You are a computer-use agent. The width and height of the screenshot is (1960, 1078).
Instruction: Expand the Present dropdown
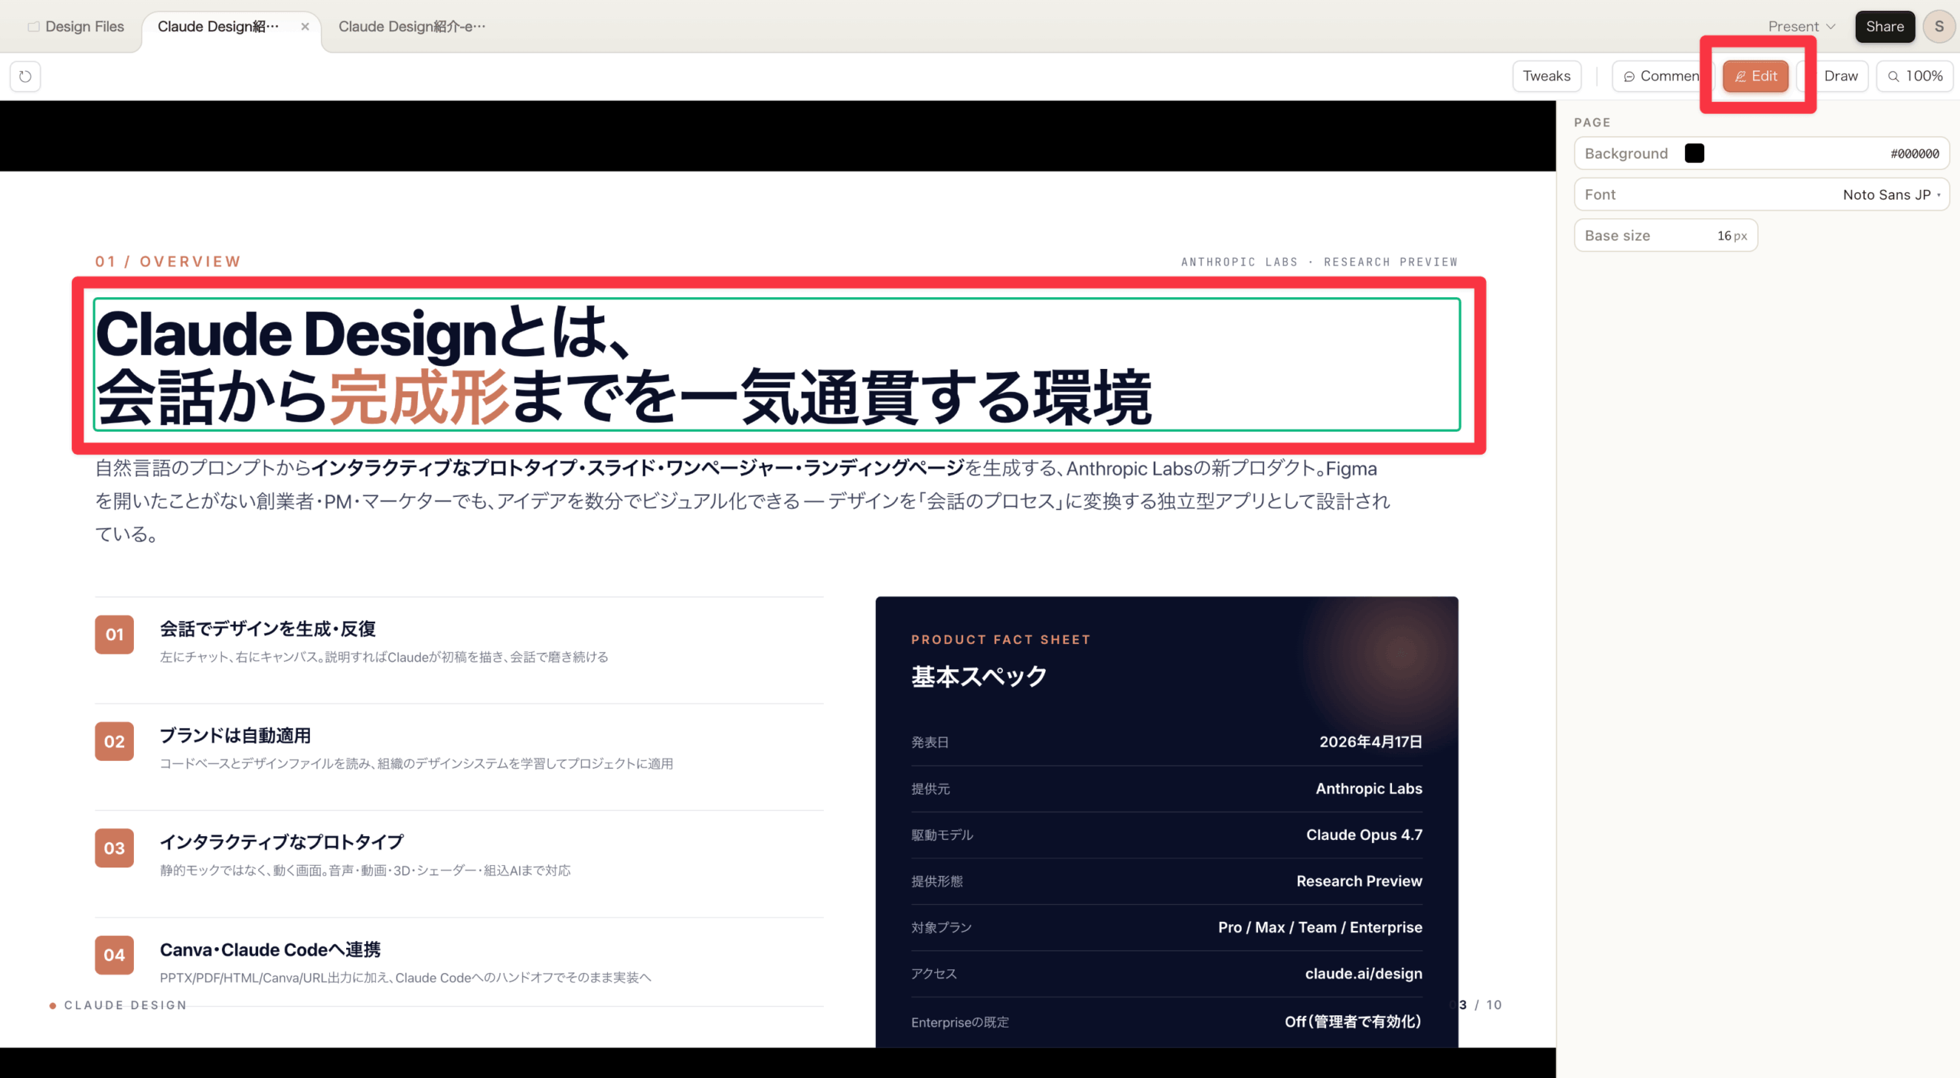click(x=1801, y=26)
